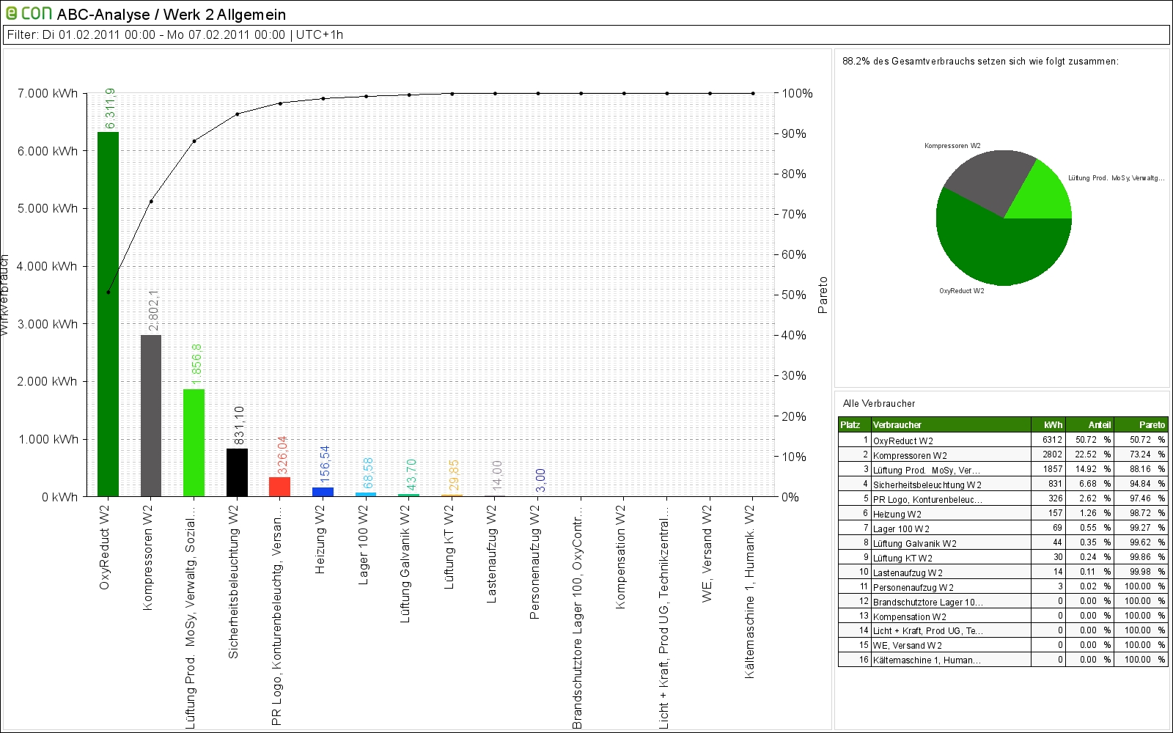Select the light green Lüftung Prod. bar
Viewport: 1173px width, 733px height.
coord(194,443)
